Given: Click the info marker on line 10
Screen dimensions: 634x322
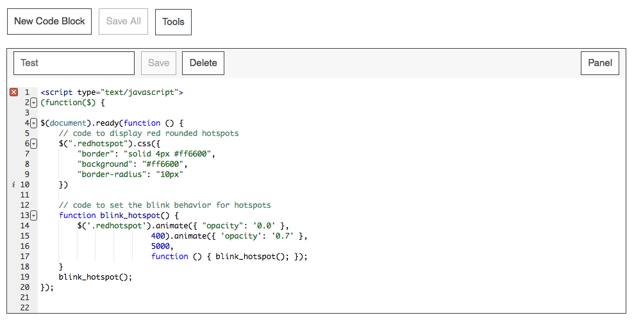Looking at the screenshot, I should coord(14,185).
